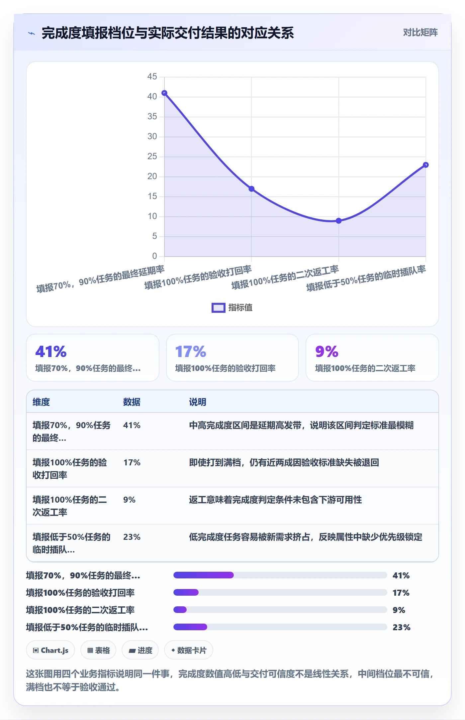Click the 维度 column header

(x=41, y=402)
